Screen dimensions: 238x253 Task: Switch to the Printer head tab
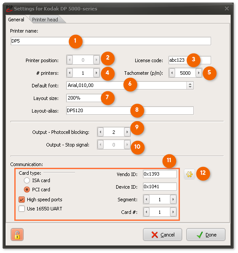45,20
